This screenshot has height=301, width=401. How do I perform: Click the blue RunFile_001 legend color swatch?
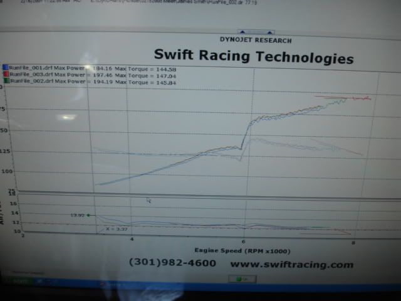pyautogui.click(x=6, y=68)
